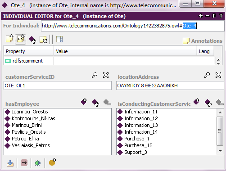
Task: Add existing individual to isConductingCustomerService
Action: tap(208, 103)
